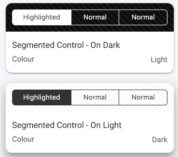Image resolution: width=178 pixels, height=157 pixels.
Task: Click grey gap between the two cards
Action: [x=90, y=78]
